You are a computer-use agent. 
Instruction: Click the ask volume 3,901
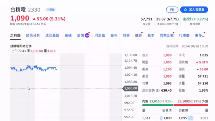(x=204, y=118)
